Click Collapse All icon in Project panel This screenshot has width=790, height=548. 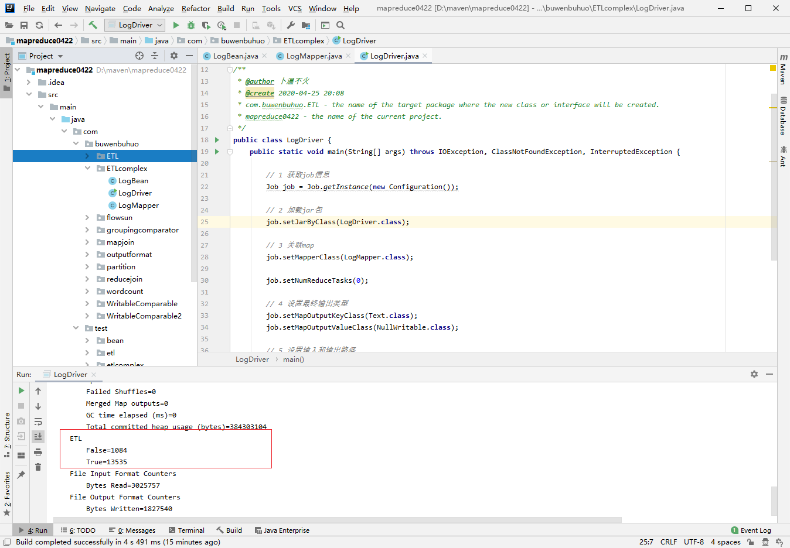click(x=155, y=56)
